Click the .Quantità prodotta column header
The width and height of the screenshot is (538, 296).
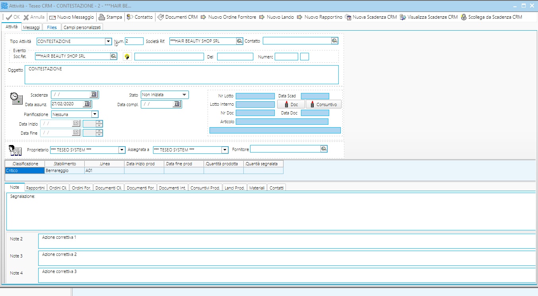tap(223, 164)
